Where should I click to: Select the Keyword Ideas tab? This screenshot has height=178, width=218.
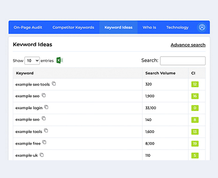click(x=118, y=28)
